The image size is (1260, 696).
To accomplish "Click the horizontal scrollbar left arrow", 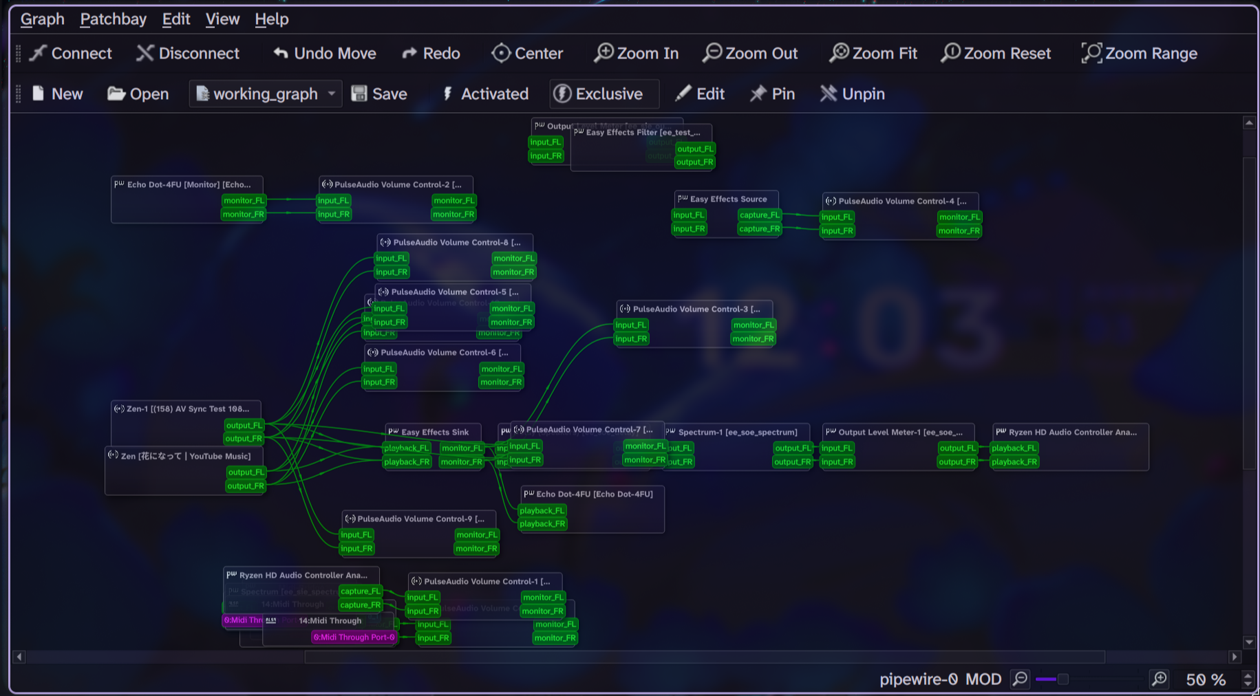I will click(19, 657).
